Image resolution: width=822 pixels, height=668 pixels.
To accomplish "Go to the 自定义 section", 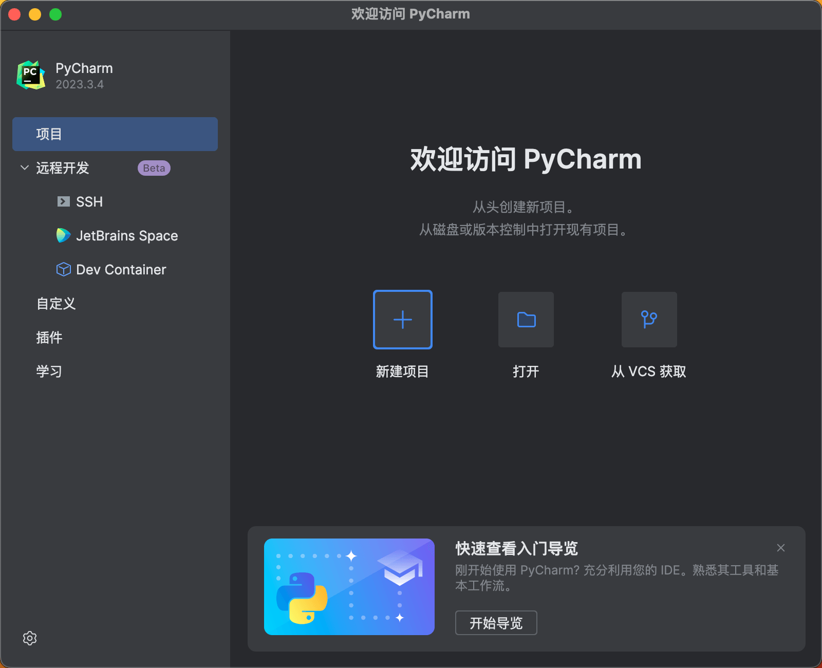I will pos(56,304).
